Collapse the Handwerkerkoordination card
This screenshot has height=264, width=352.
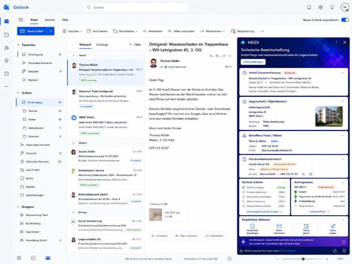343,159
